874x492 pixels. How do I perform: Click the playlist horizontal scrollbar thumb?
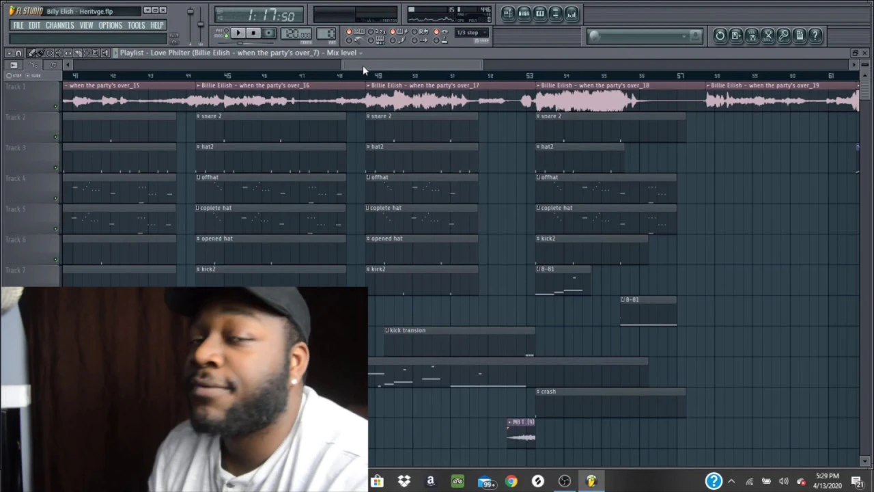[412, 65]
